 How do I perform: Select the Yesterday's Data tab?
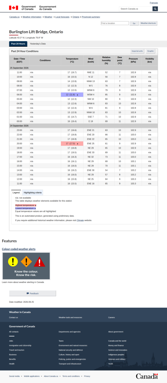38,44
